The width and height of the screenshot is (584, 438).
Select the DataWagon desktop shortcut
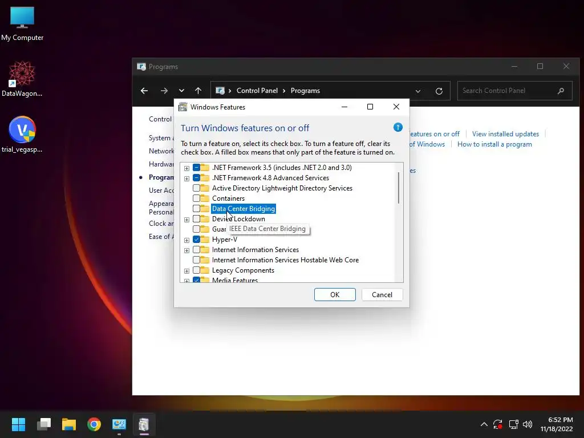(22, 79)
